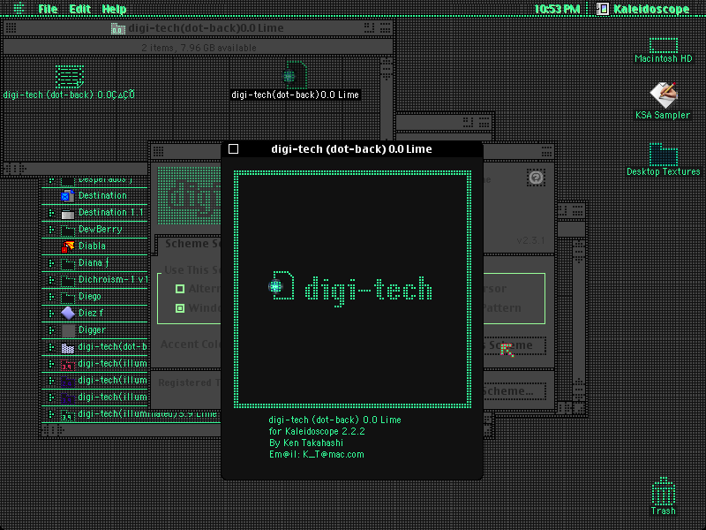This screenshot has height=530, width=706.
Task: Click the Digger gray square icon
Action: click(x=68, y=330)
